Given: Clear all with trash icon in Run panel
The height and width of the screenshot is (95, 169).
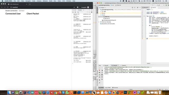Looking at the screenshot, I should [102, 79].
